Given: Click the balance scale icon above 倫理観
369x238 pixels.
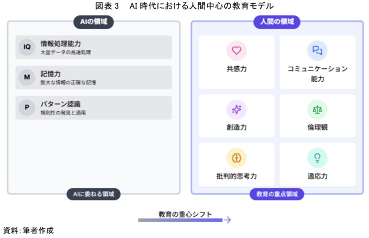Looking at the screenshot, I should click(x=317, y=110).
